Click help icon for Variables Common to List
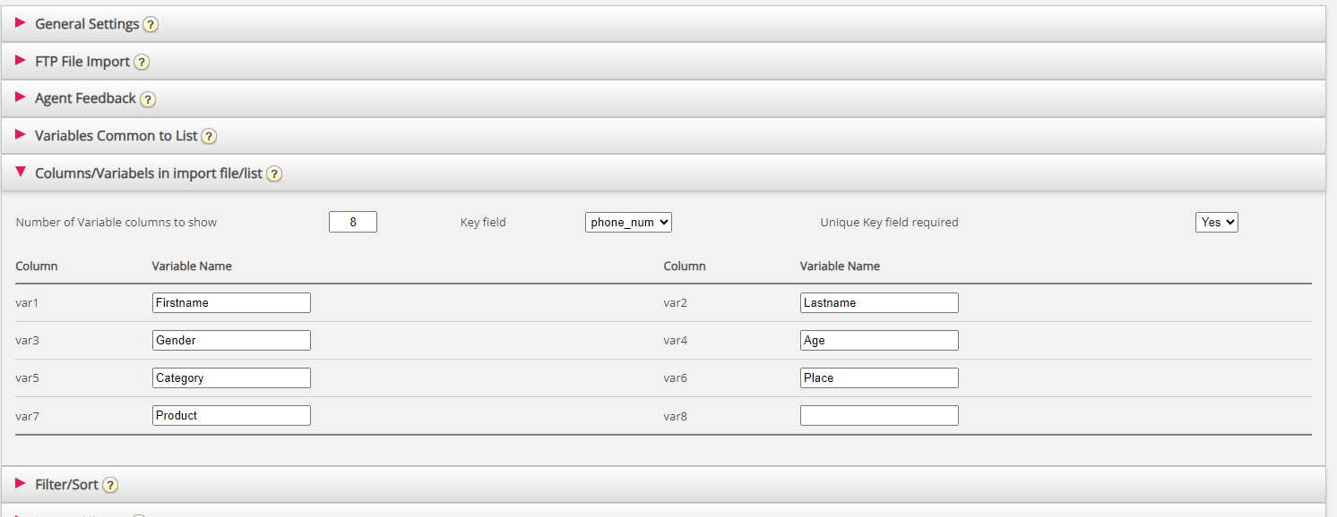This screenshot has height=517, width=1337. 209,137
